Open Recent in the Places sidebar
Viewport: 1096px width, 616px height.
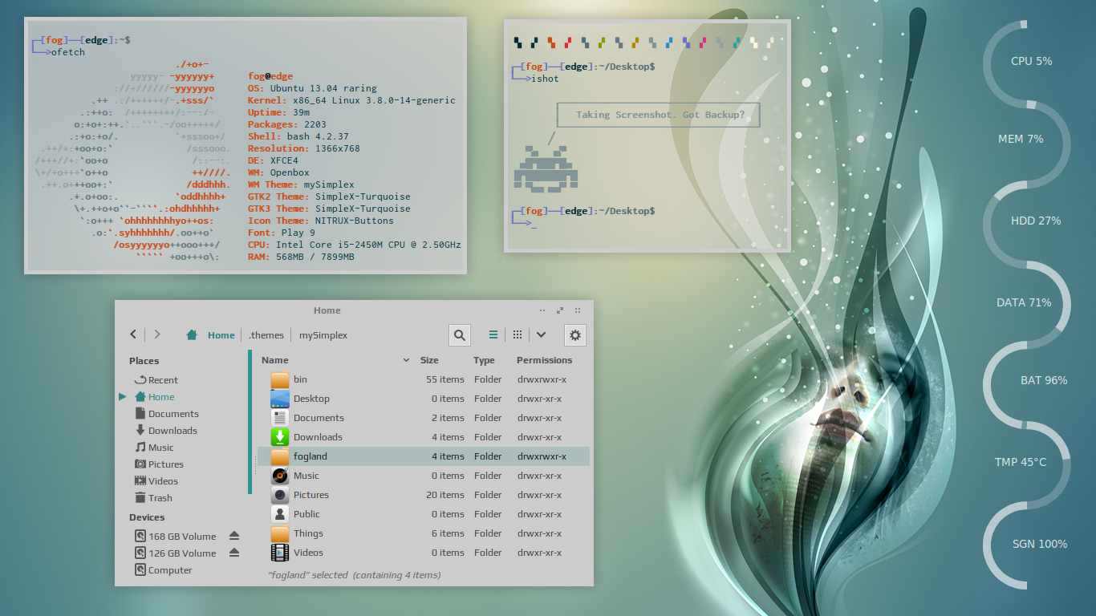pyautogui.click(x=163, y=380)
